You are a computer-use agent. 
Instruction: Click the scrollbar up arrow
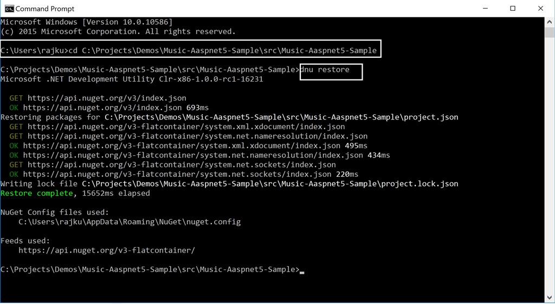pos(550,22)
